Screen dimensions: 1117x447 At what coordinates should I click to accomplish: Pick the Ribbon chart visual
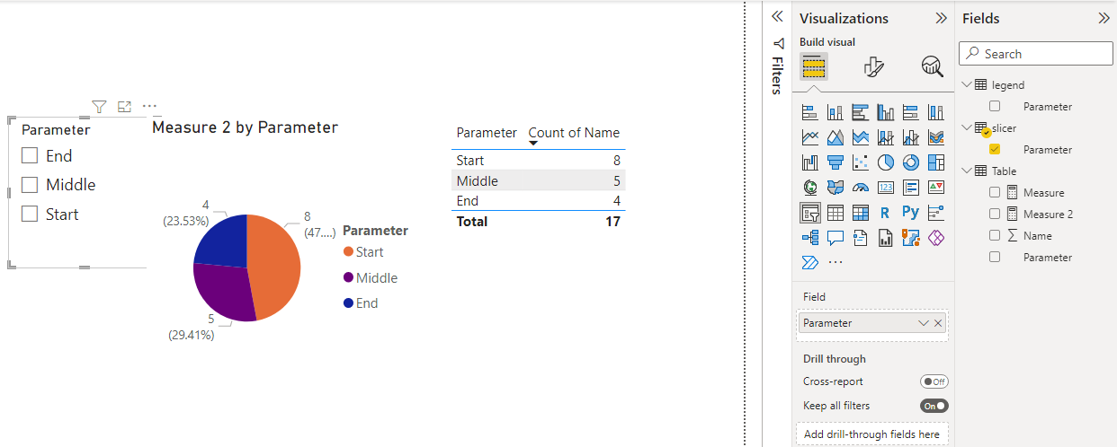click(x=935, y=137)
